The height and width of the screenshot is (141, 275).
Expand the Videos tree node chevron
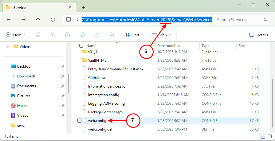(x=8, y=47)
